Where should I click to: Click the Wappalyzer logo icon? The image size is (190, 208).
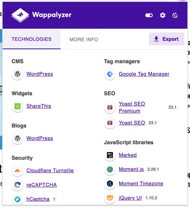[20, 15]
